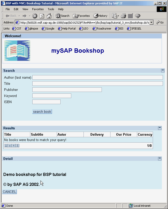The image size is (168, 209).
Task: Go to next results page icon
Action: [x=13, y=146]
